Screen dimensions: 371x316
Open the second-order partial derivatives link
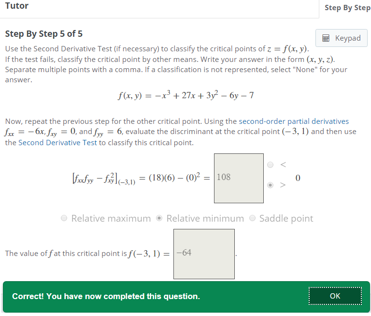pyautogui.click(x=294, y=121)
